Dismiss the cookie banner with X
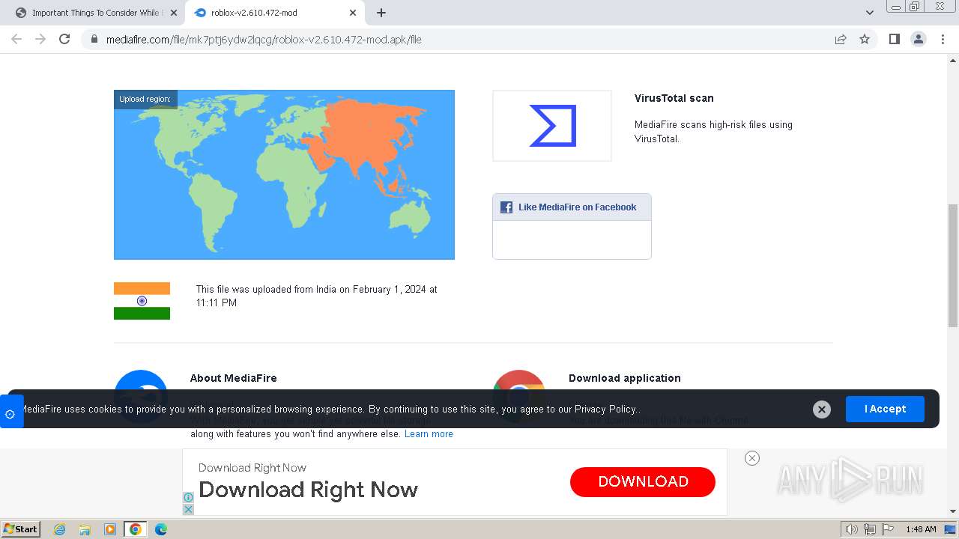The image size is (959, 539). point(822,409)
